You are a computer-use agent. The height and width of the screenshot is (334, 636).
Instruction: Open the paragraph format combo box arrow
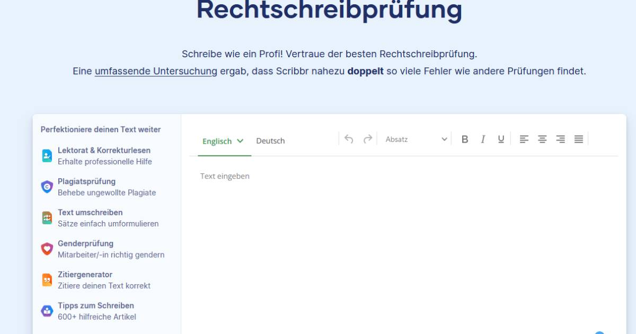(444, 139)
